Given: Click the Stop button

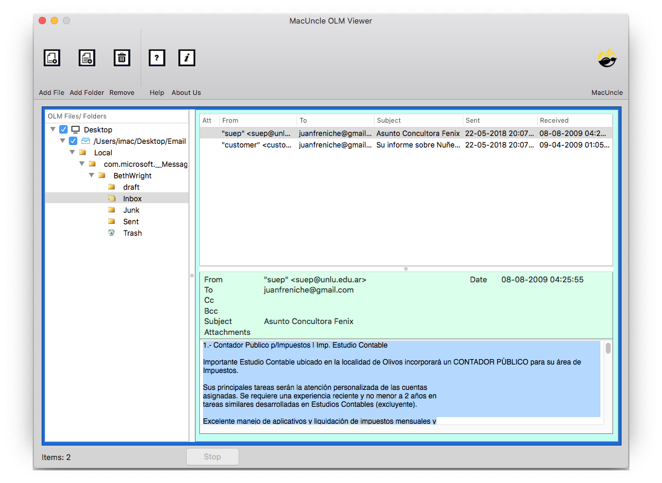Looking at the screenshot, I should coord(212,456).
